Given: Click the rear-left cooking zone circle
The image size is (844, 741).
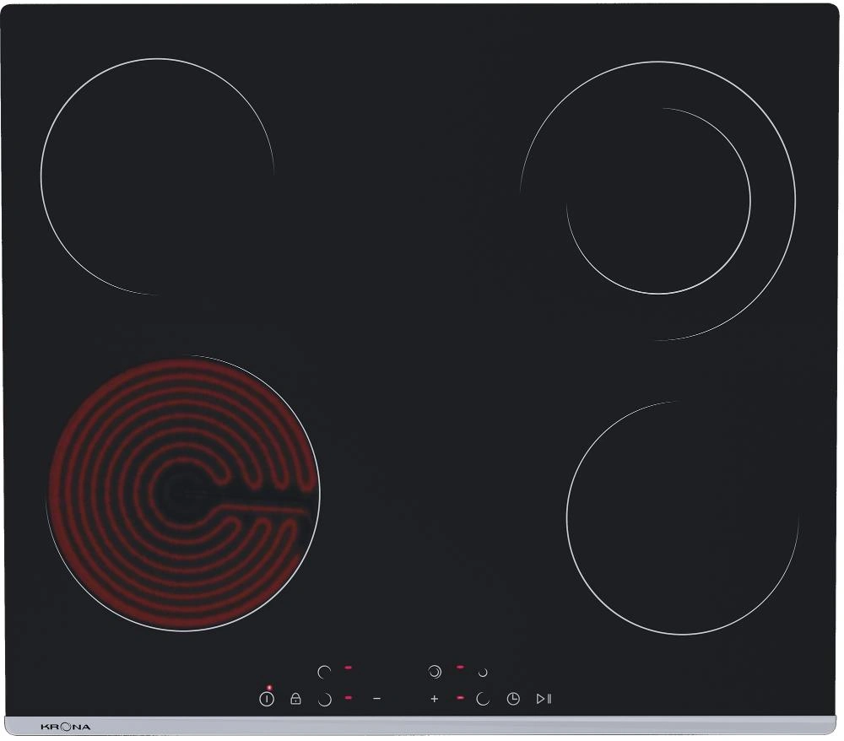Looking at the screenshot, I should 157,176.
